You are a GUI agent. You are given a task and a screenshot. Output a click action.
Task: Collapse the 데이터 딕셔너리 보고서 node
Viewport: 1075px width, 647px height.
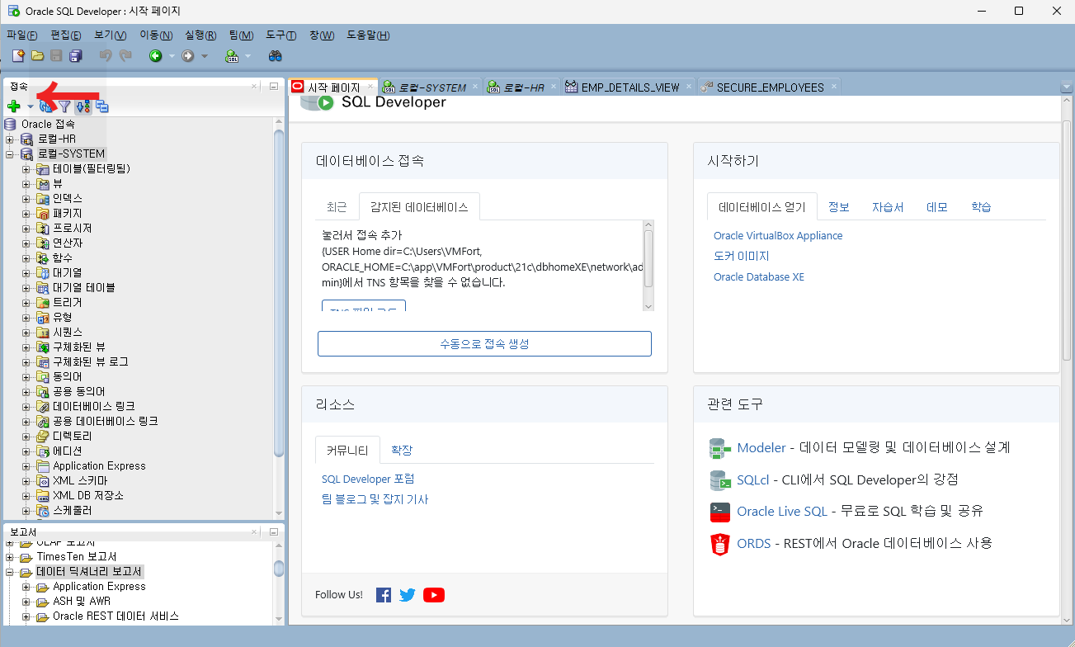10,572
